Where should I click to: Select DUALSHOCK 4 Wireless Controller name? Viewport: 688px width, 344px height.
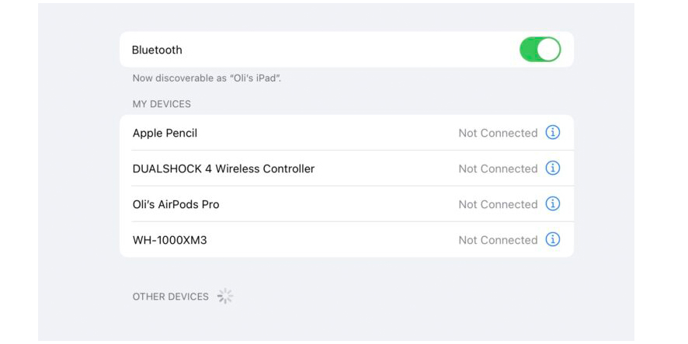tap(224, 169)
